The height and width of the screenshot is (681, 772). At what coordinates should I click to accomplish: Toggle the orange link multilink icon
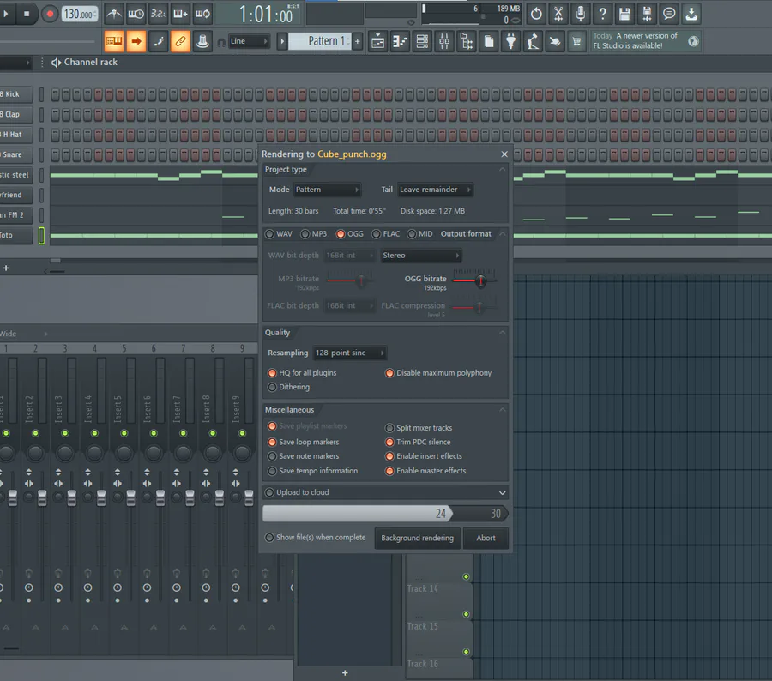point(181,41)
